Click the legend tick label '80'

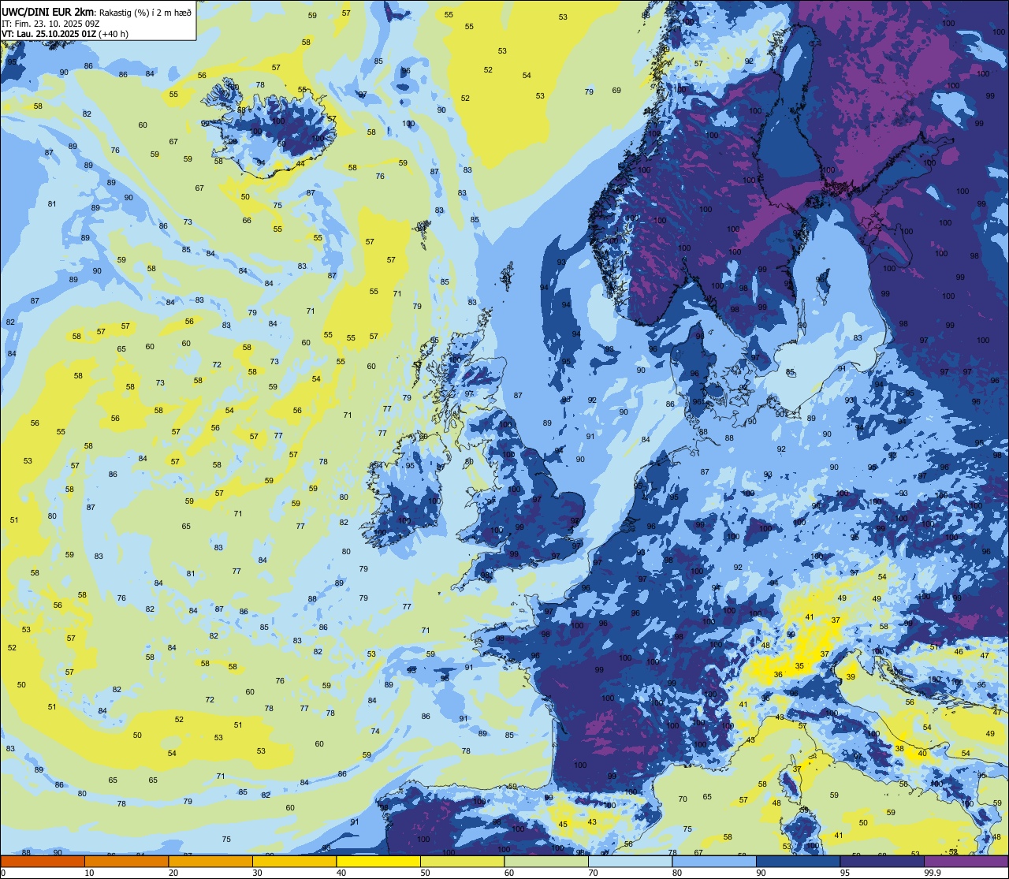pos(677,873)
